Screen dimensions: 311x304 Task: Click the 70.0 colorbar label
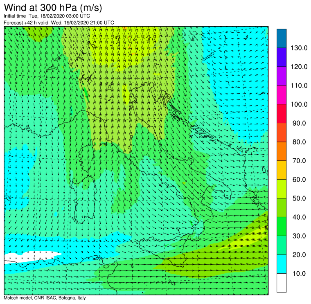pyautogui.click(x=299, y=161)
